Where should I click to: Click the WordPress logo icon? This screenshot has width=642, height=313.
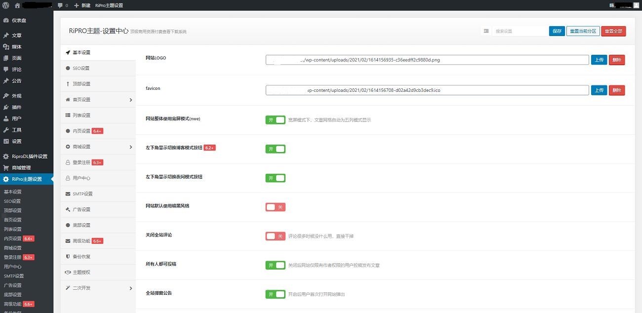(x=5, y=5)
